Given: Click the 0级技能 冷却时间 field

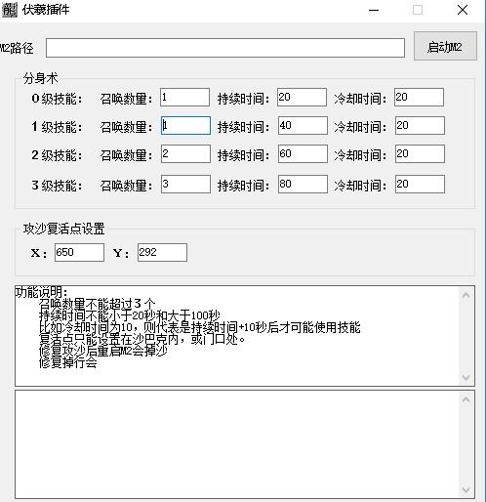Looking at the screenshot, I should click(419, 97).
